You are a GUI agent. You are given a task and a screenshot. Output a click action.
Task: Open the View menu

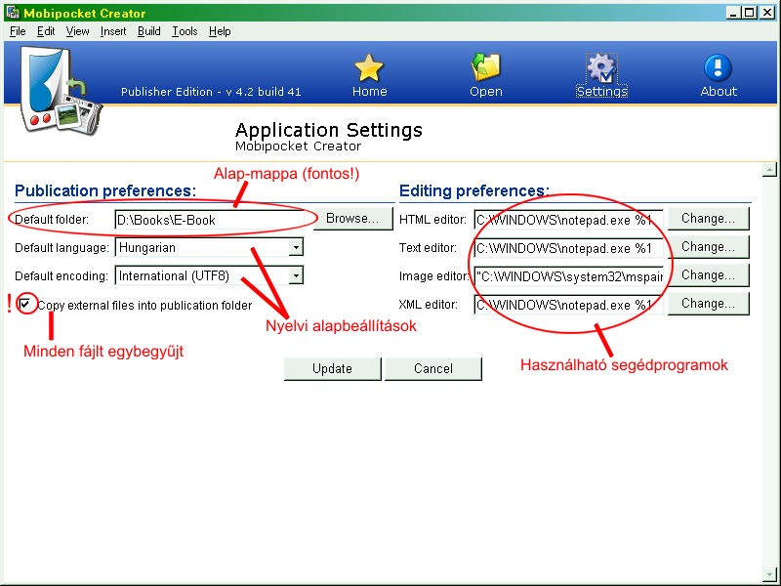pyautogui.click(x=78, y=31)
